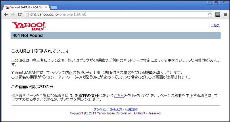
Task: Click the address bar with drd.yahoo.co.jp URL
Action: pos(118,14)
